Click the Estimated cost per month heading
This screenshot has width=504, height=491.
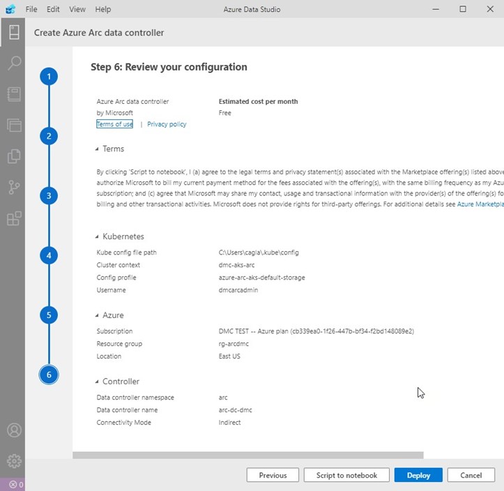258,102
